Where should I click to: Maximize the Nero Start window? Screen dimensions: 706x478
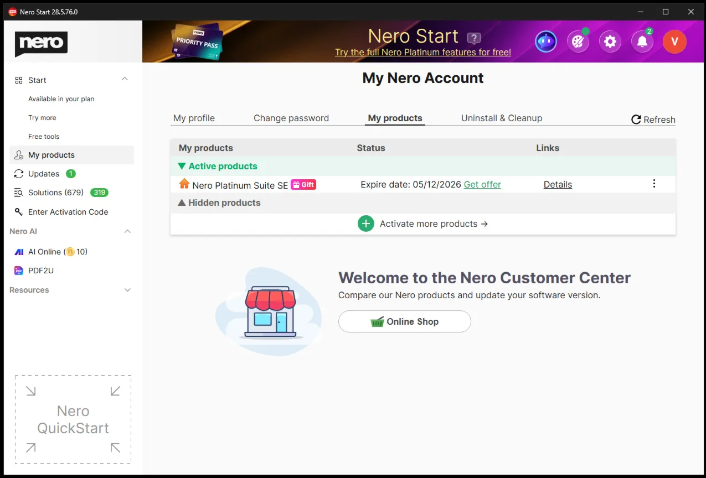666,12
